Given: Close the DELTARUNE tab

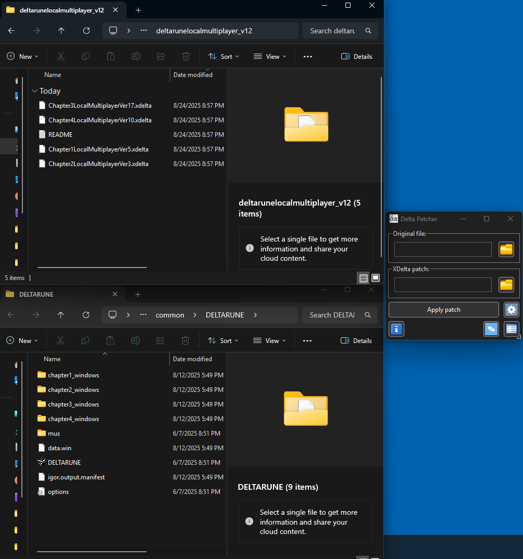Looking at the screenshot, I should click(115, 294).
